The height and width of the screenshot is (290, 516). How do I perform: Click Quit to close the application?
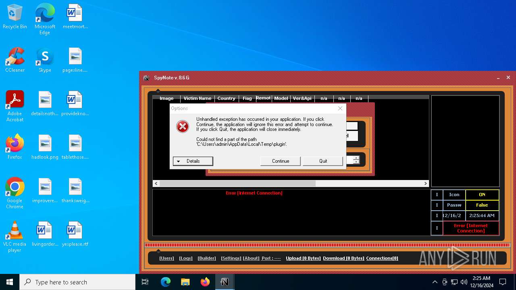tap(323, 161)
